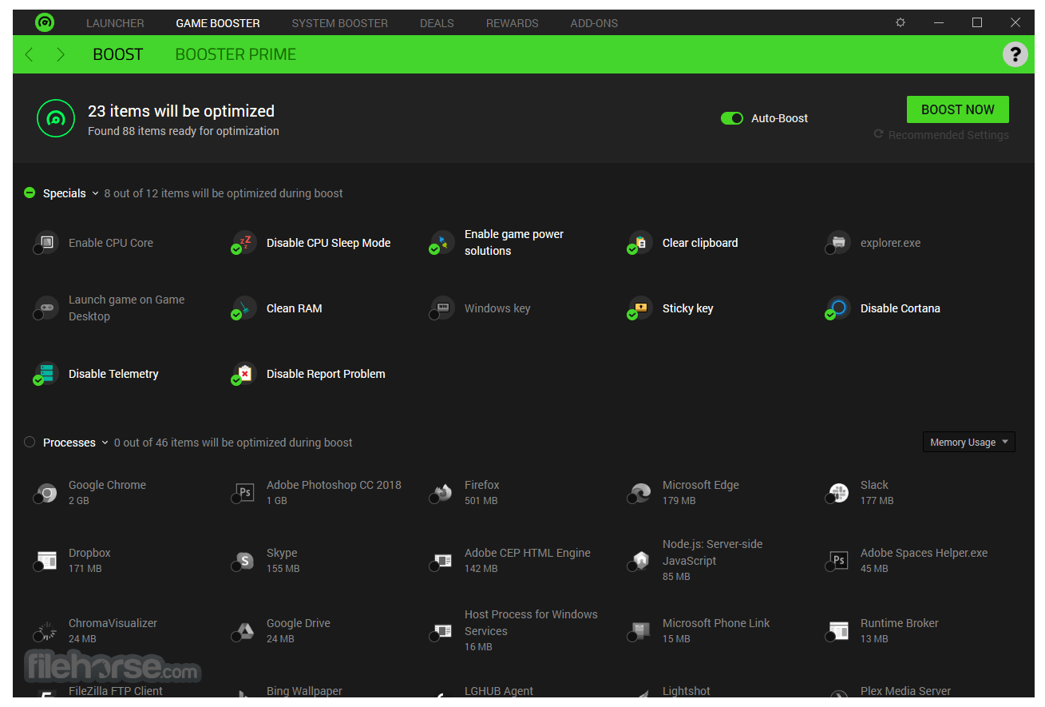The height and width of the screenshot is (707, 1045).
Task: Click the Disable Report Problem icon
Action: 244,372
